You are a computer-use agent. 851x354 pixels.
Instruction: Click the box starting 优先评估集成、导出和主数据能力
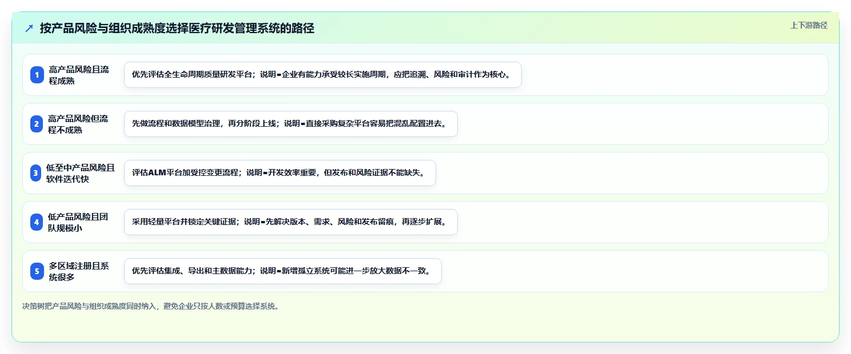(283, 271)
